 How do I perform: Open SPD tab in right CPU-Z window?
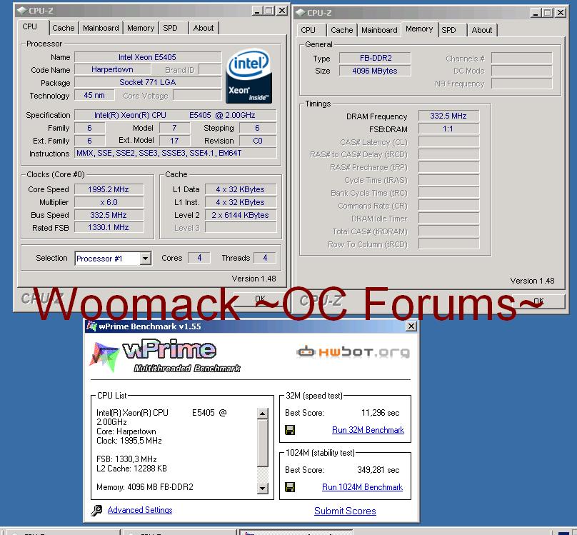point(448,30)
